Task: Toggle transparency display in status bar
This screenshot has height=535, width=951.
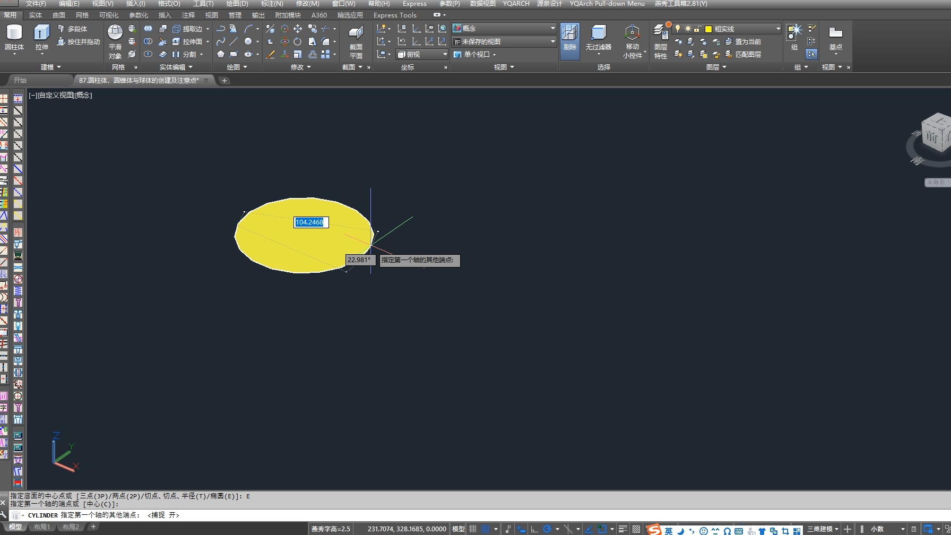Action: (636, 529)
